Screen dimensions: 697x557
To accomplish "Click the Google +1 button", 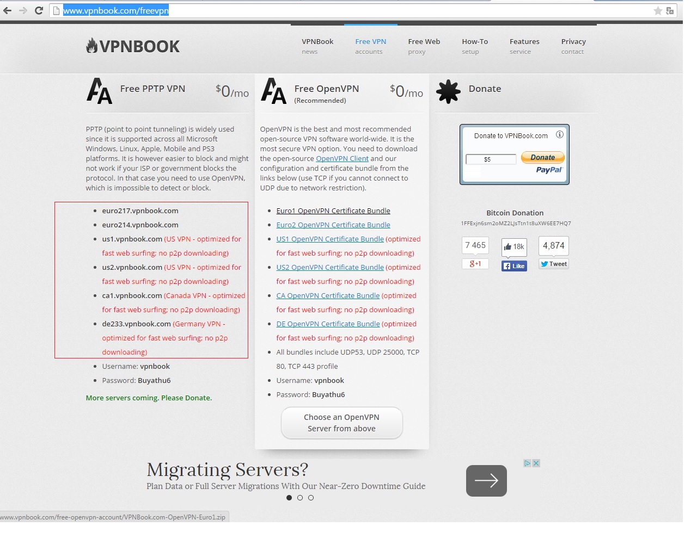I will pos(475,264).
